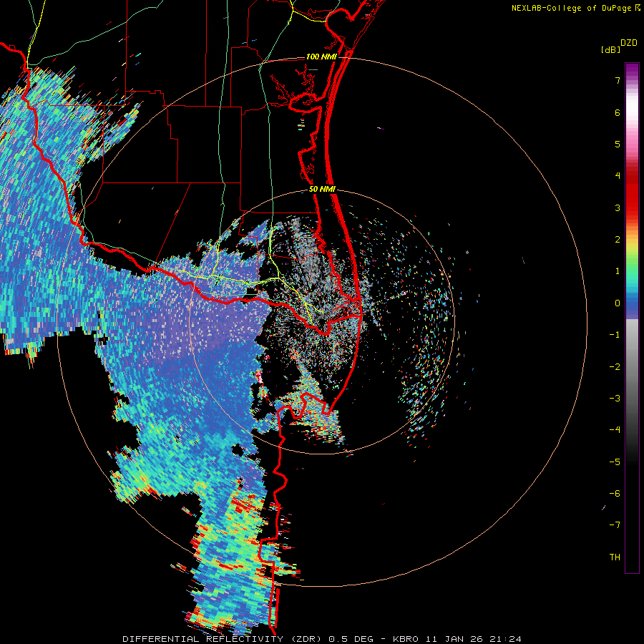The width and height of the screenshot is (644, 644).
Task: Click the 5 value on the color scale
Action: [x=618, y=144]
